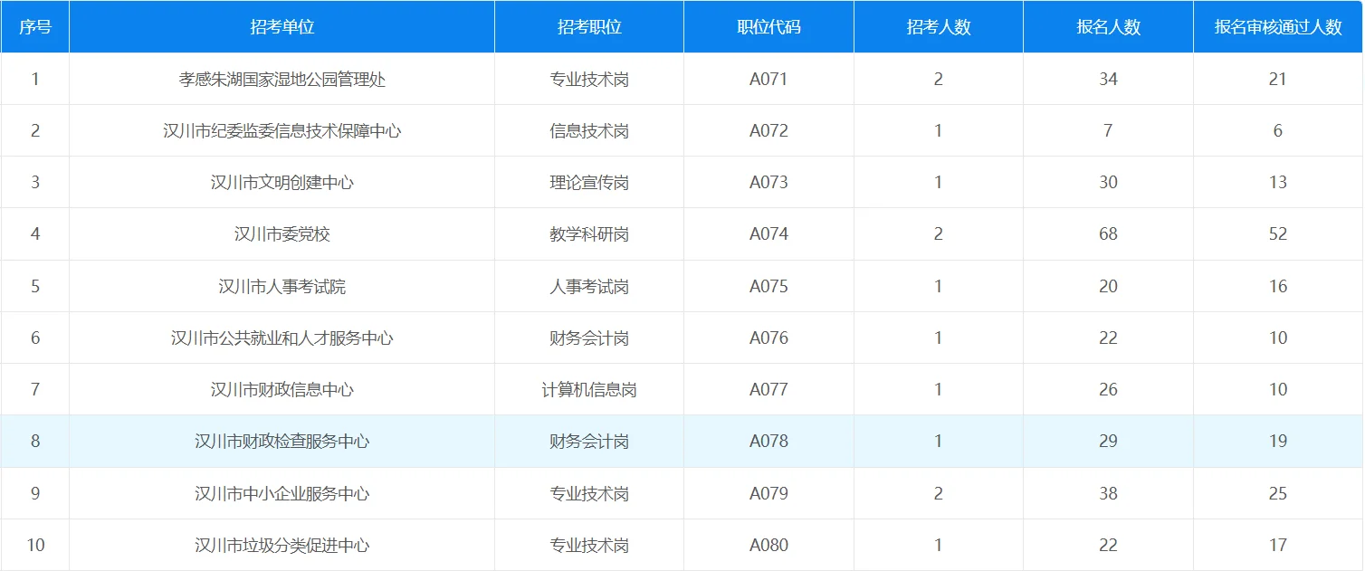Click position code A079 cell
The width and height of the screenshot is (1365, 571).
pyautogui.click(x=767, y=493)
